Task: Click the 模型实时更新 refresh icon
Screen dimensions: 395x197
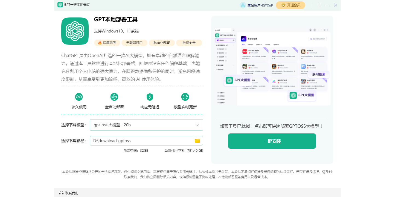Action: tap(185, 97)
